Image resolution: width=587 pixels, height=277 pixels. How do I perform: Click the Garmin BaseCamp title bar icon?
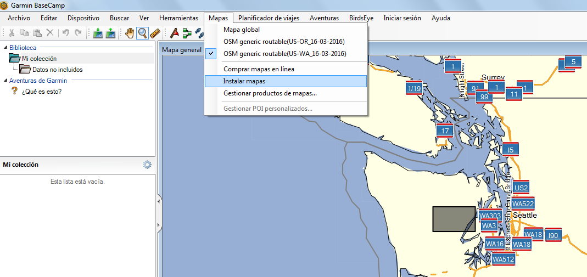(x=4, y=5)
